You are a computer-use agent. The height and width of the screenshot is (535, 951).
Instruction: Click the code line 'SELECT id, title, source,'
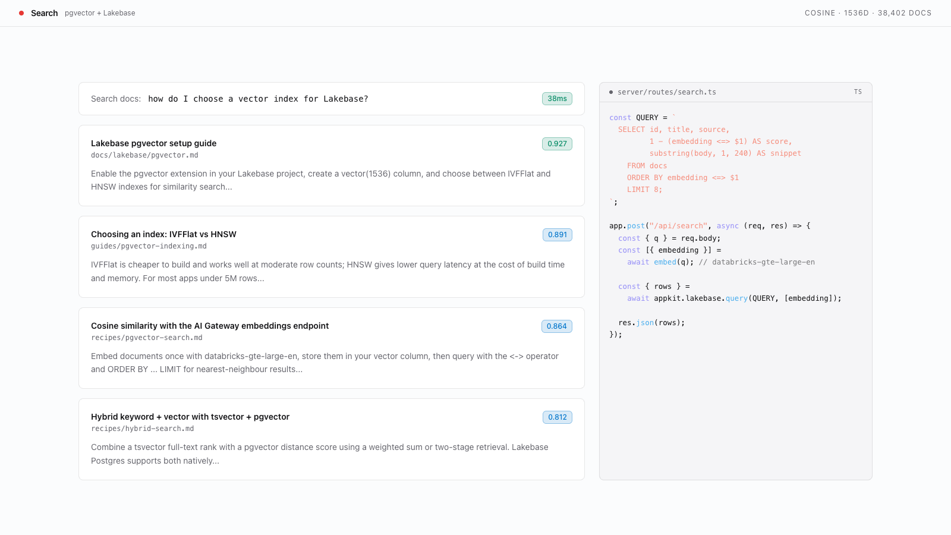point(673,130)
